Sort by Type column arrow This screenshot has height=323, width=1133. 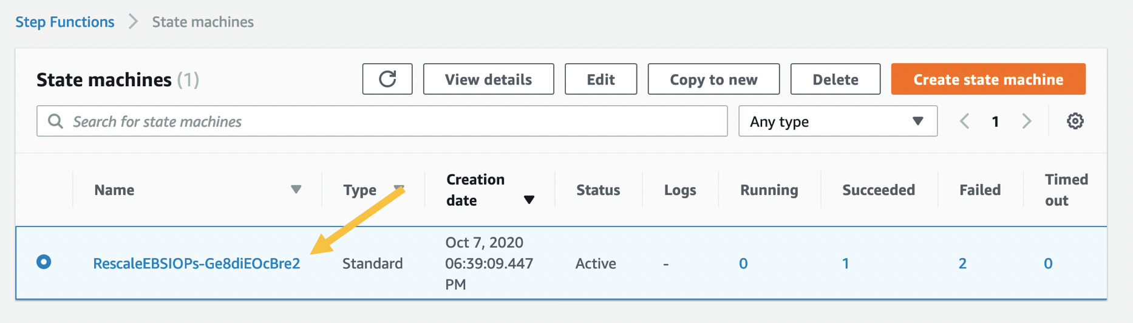398,189
